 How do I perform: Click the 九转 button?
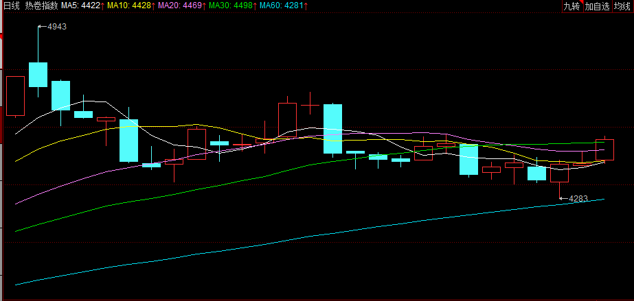pos(572,6)
